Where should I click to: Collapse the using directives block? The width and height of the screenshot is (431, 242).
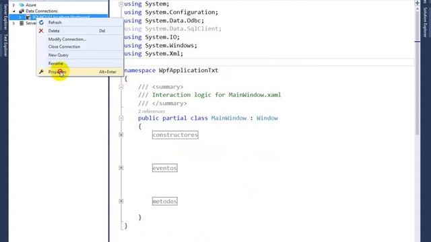click(x=121, y=4)
